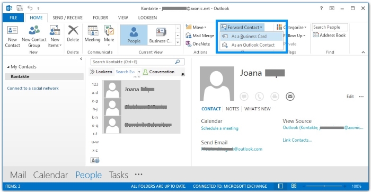The image size is (371, 192).
Task: Switch to SEND / RECEIVE tab
Action: point(67,18)
